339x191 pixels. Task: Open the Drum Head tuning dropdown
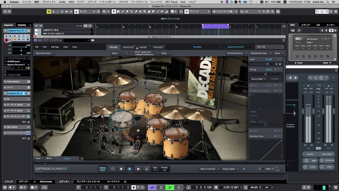[258, 79]
